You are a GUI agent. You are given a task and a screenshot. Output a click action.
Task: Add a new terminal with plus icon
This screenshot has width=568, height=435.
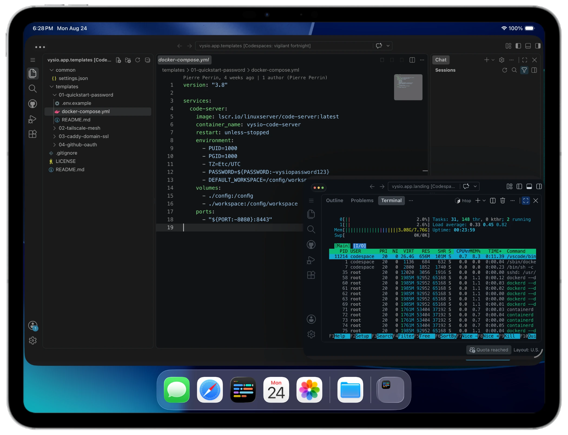coord(478,201)
